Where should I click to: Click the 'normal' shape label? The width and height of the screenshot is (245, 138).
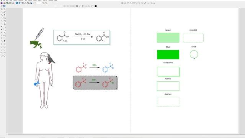(168, 79)
